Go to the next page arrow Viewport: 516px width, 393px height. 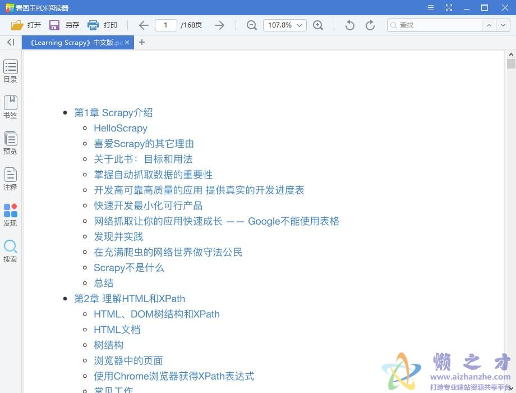click(x=219, y=25)
